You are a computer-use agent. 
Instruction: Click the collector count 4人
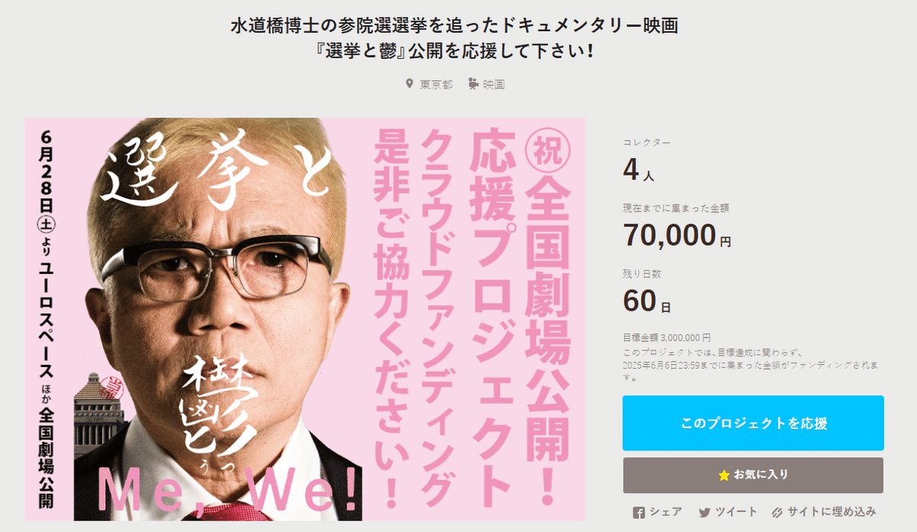[639, 170]
